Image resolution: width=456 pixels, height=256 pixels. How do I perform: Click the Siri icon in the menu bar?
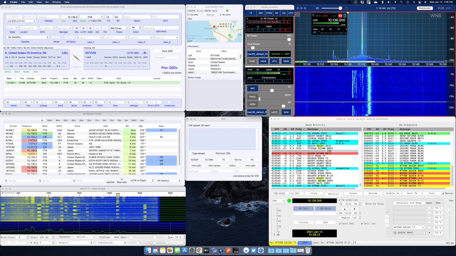pyautogui.click(x=425, y=2)
